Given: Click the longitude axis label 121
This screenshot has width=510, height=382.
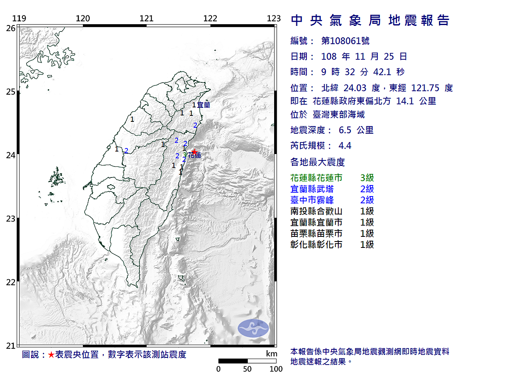Looking at the screenshot, I should pyautogui.click(x=147, y=18).
